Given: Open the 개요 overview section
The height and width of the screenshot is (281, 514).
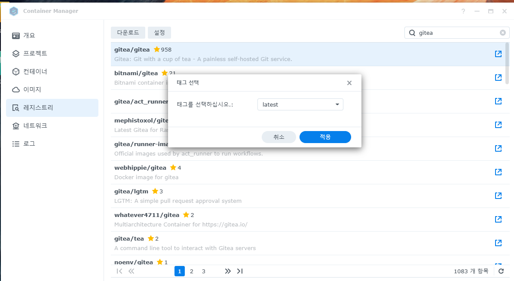Looking at the screenshot, I should click(x=29, y=36).
